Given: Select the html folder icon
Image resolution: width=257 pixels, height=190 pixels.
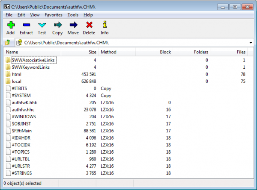Looking at the screenshot, I should pos(8,74).
